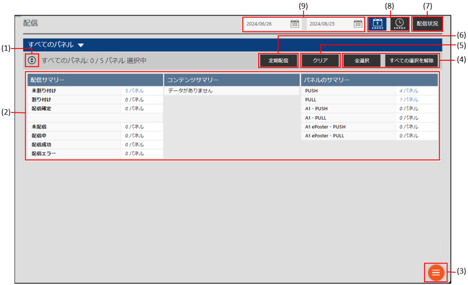Open the 5 パネル link for 未割り付け

[134, 91]
